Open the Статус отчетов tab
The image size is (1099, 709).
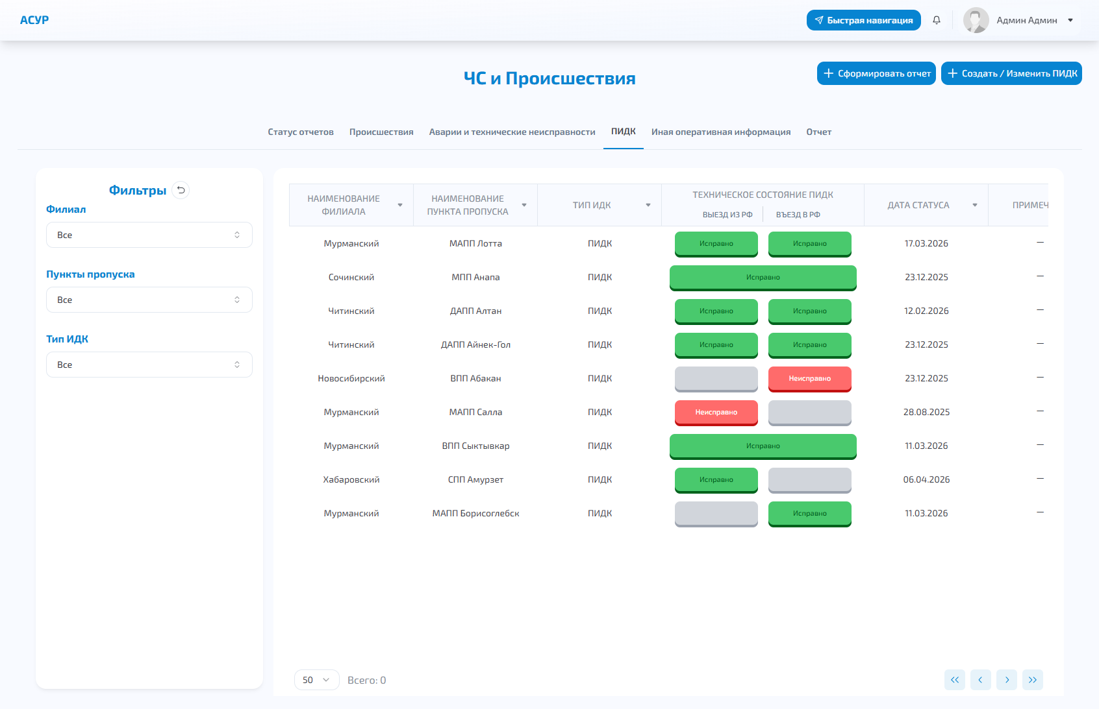pos(301,132)
